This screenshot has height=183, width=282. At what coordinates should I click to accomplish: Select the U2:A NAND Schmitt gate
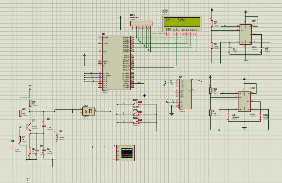coord(89,111)
